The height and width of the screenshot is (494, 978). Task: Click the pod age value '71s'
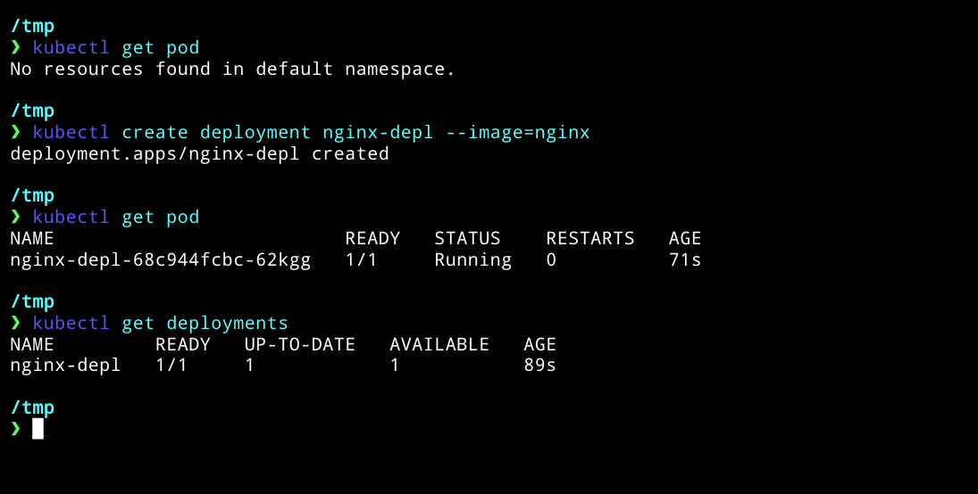tap(685, 259)
